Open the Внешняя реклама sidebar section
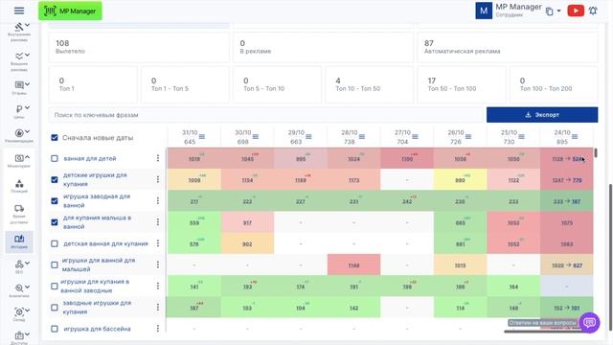613x345 pixels. [x=19, y=61]
